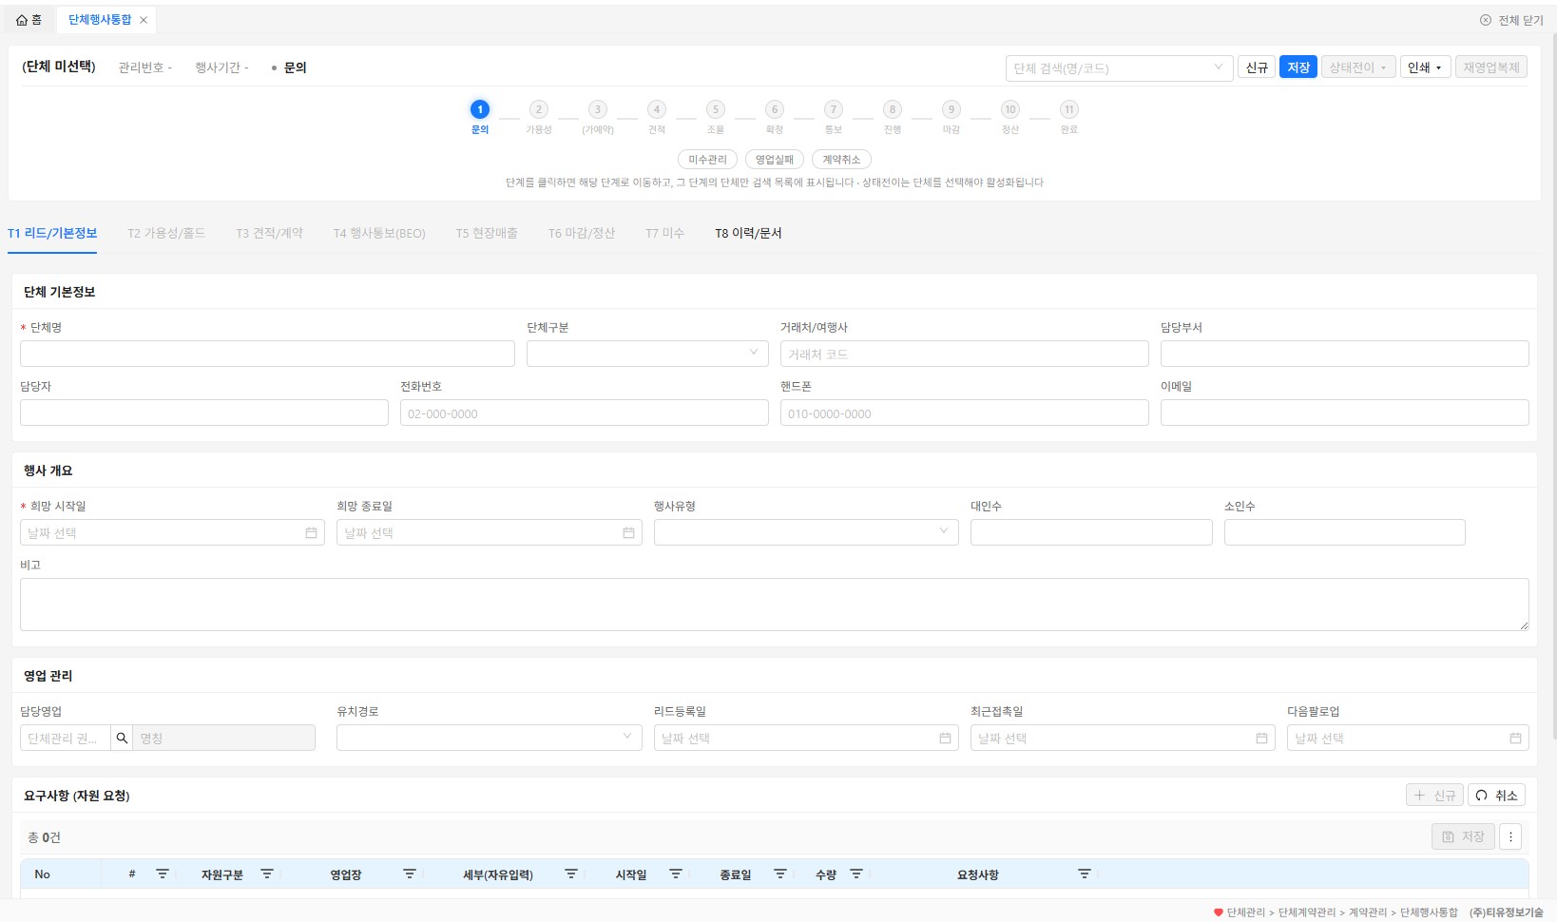This screenshot has width=1557, height=922.
Task: Select step 6 확정 in progress stepper
Action: (775, 117)
